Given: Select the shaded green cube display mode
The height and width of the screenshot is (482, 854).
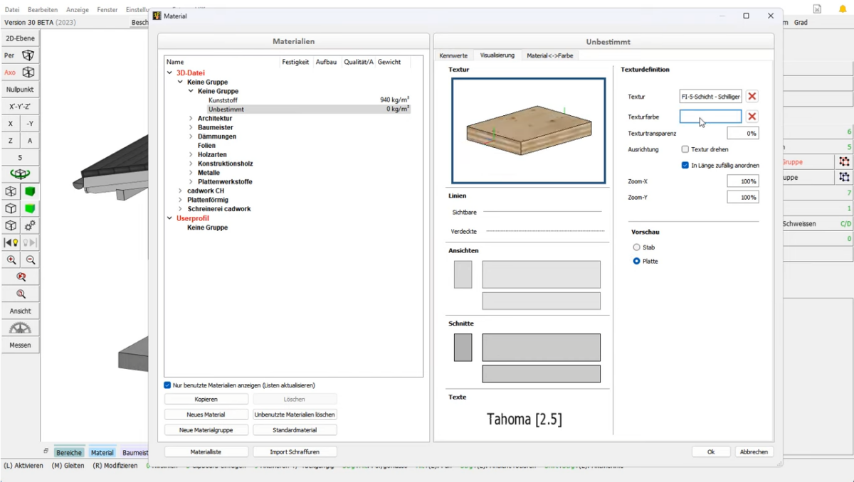Looking at the screenshot, I should (x=31, y=191).
